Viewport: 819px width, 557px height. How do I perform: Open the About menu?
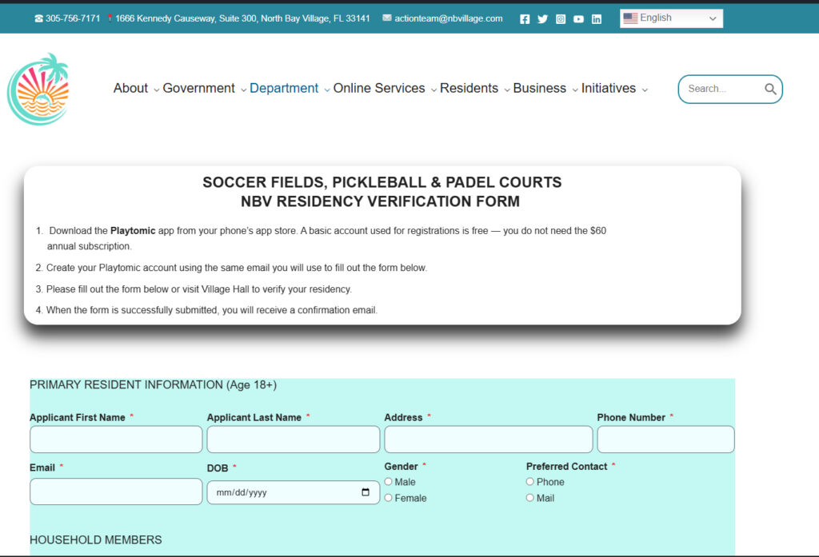coord(130,88)
